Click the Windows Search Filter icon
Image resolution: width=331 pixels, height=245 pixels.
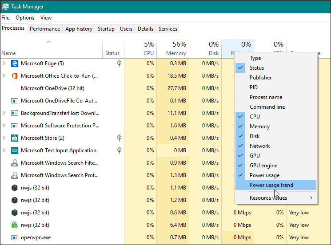pyautogui.click(x=15, y=163)
